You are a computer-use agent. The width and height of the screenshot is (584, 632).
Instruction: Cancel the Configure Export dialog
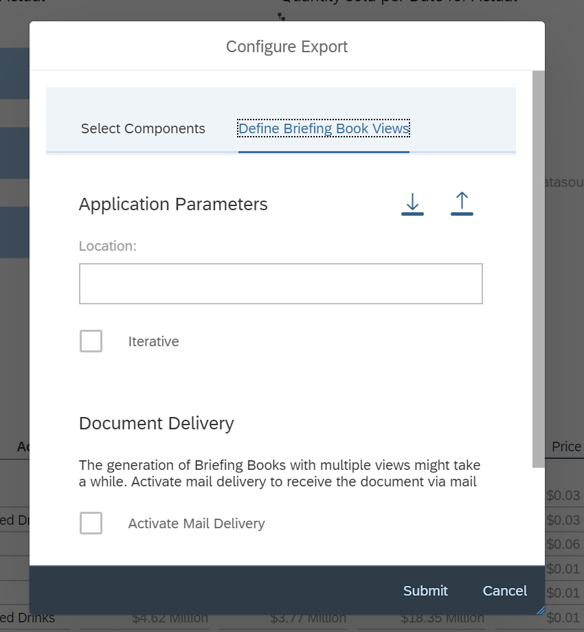504,591
